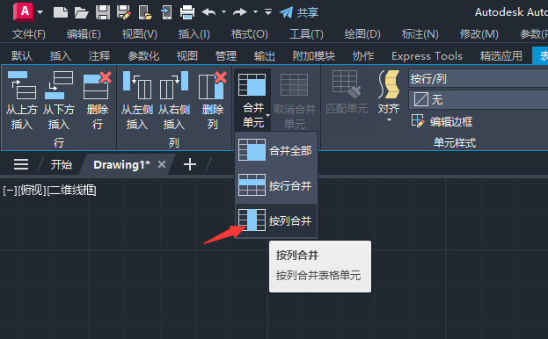Click the [-] viewport control
Screen dimensions: 548x339
(10, 191)
